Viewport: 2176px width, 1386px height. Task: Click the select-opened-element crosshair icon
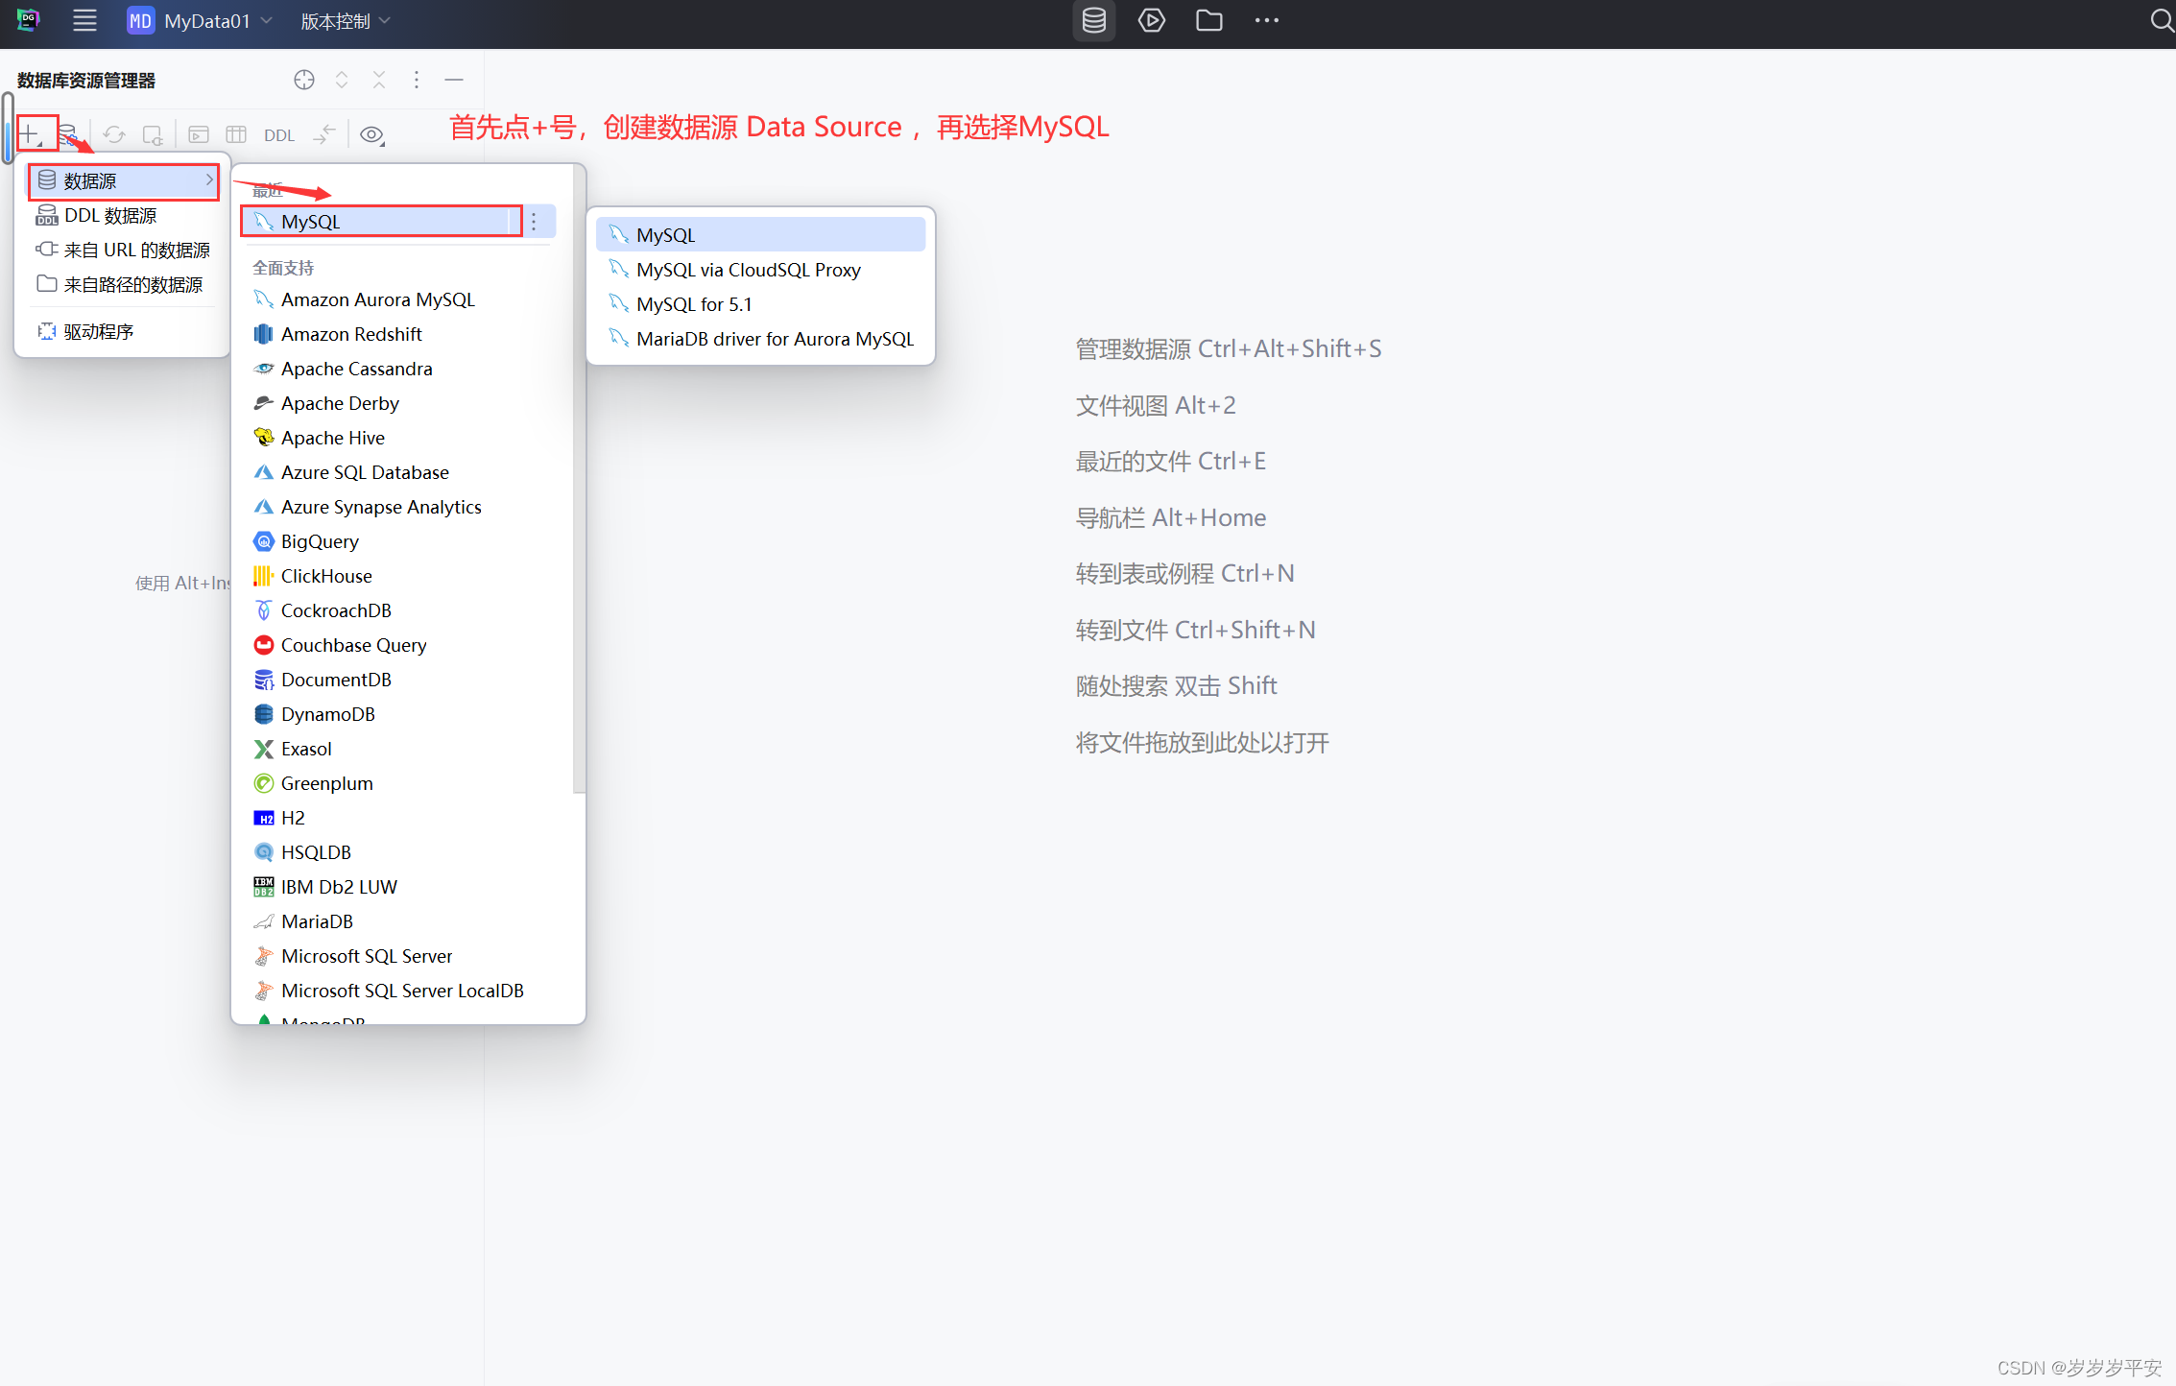click(304, 80)
